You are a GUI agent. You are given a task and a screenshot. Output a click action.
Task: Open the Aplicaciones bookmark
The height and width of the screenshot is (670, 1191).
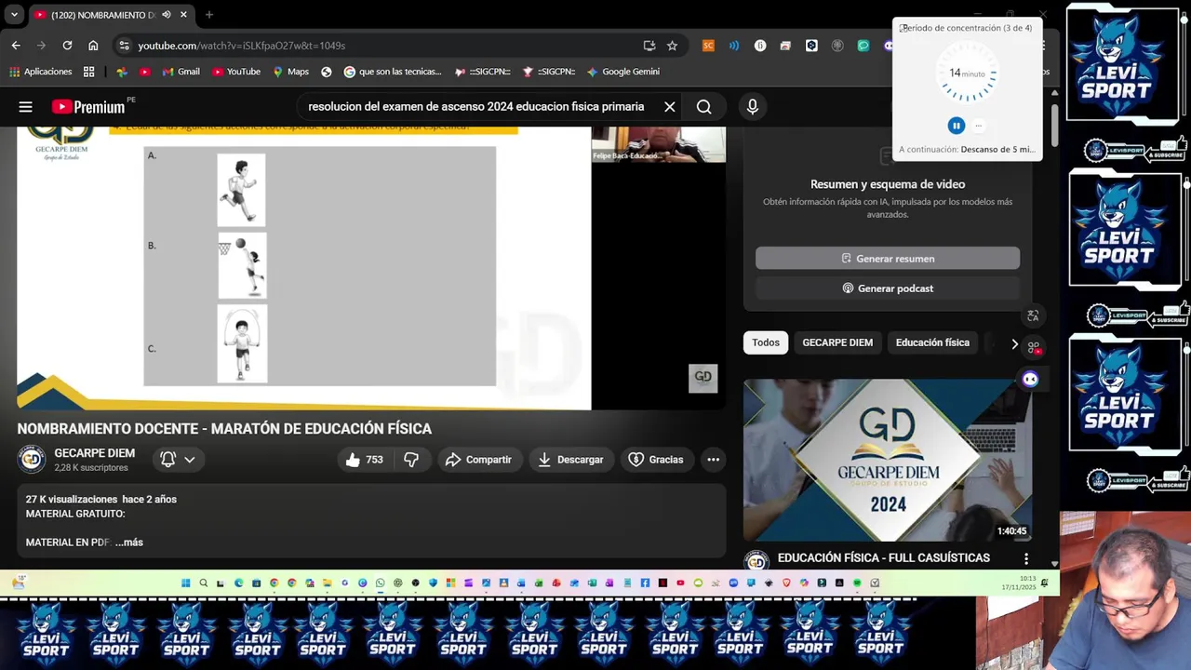pyautogui.click(x=40, y=72)
